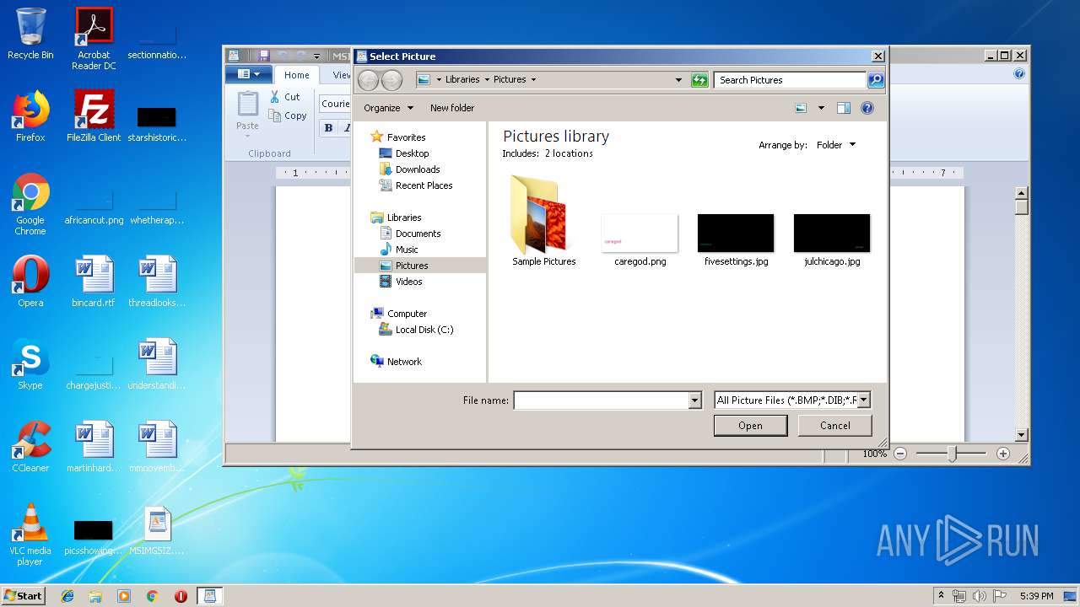Click the zoom out minus button in WordPad

click(900, 454)
